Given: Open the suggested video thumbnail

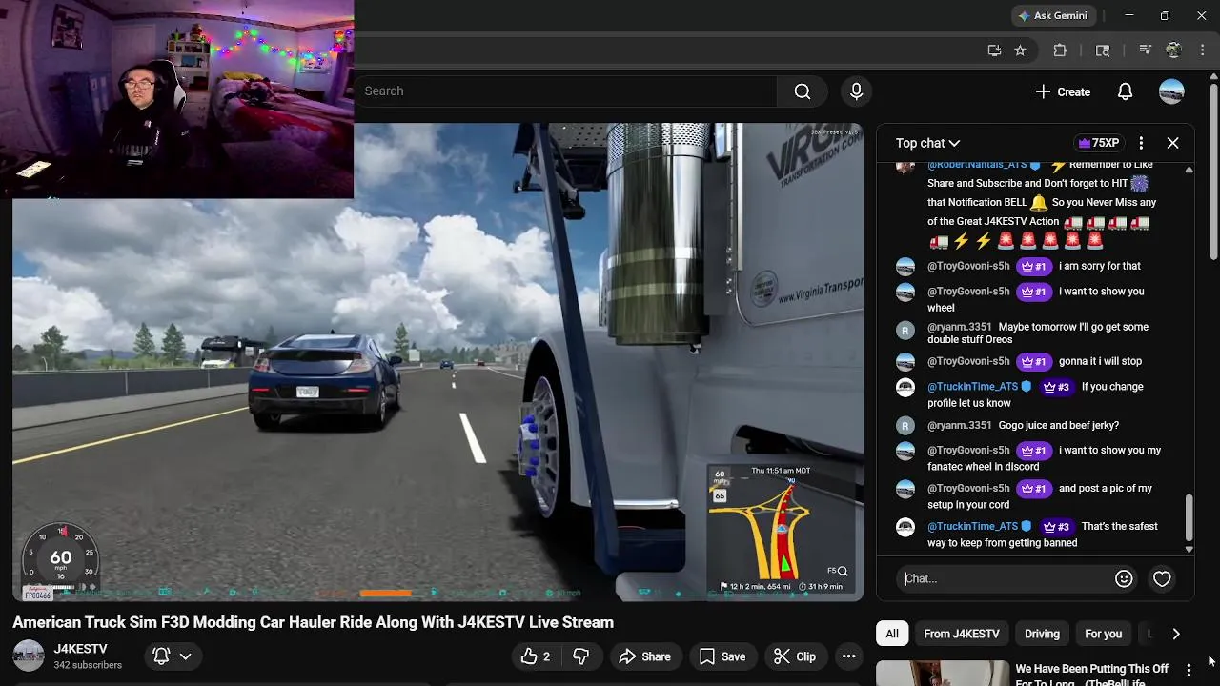Looking at the screenshot, I should 943,673.
